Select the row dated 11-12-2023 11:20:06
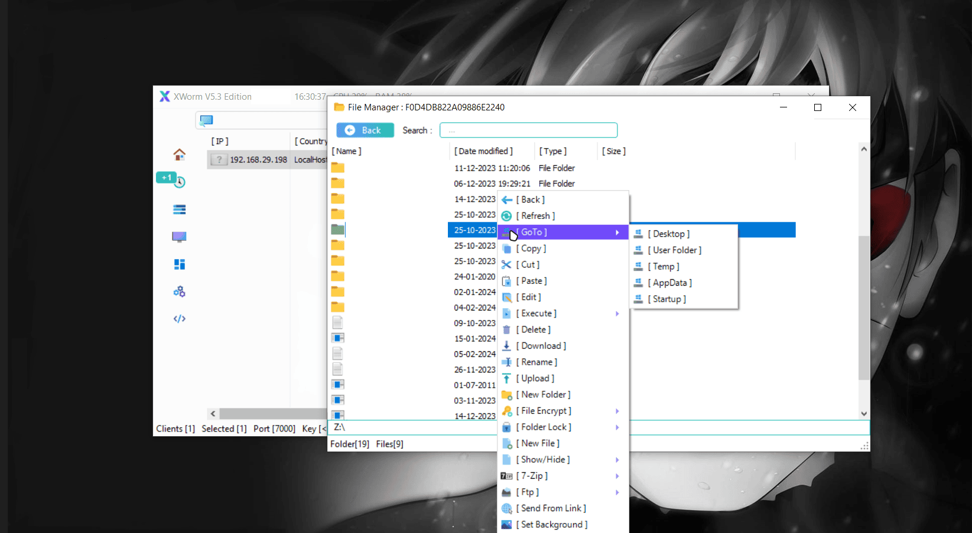972x533 pixels. click(x=563, y=168)
